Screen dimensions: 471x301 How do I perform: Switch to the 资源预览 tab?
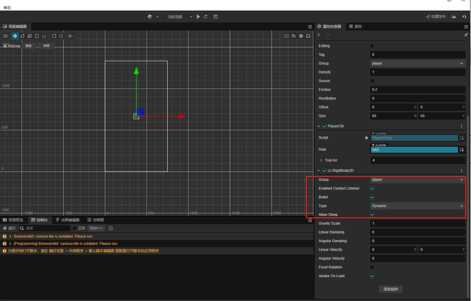(x=13, y=220)
